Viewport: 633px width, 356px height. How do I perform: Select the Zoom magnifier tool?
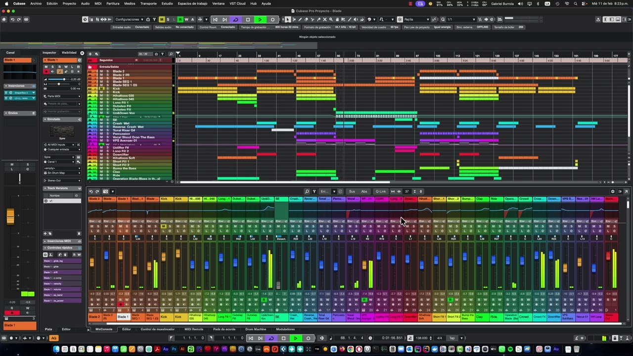[331, 19]
